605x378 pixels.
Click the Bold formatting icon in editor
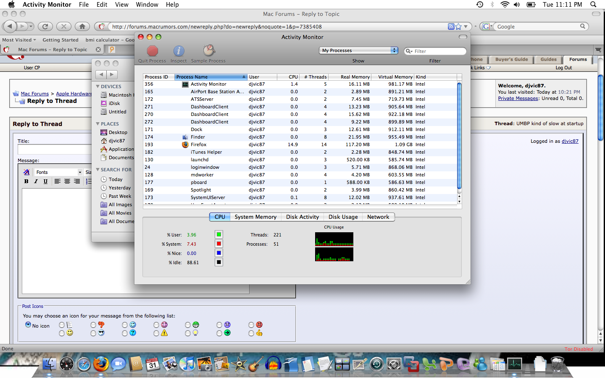coord(26,181)
